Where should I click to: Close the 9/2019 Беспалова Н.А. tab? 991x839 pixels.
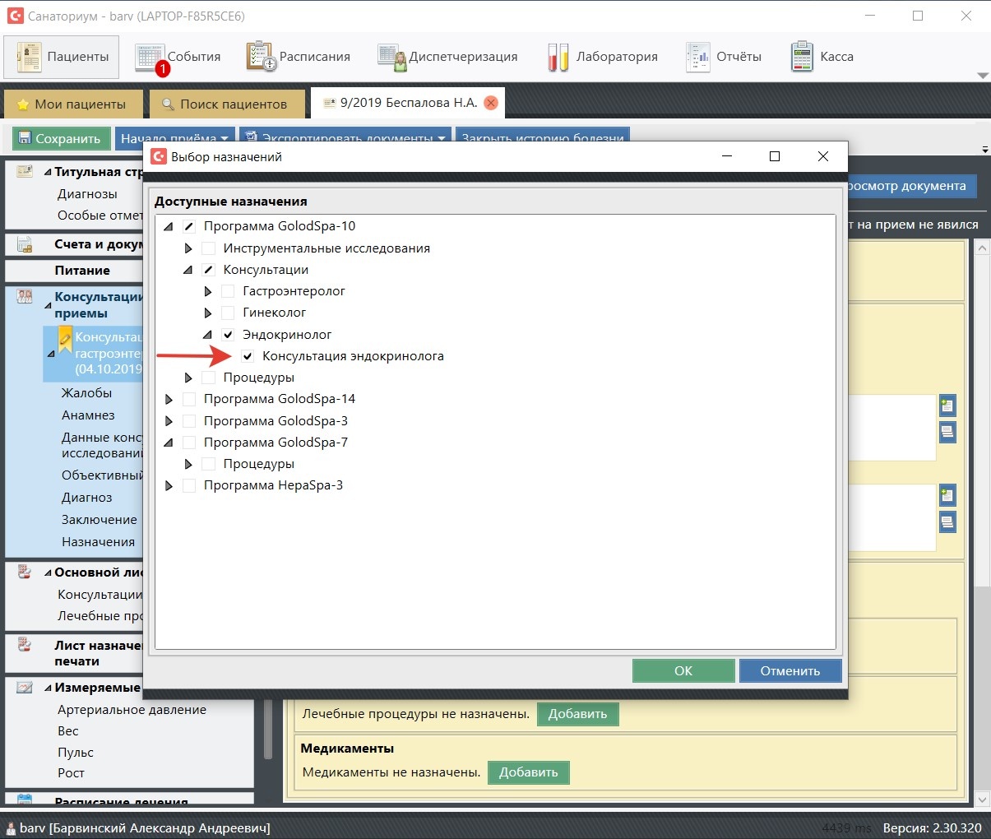click(491, 103)
